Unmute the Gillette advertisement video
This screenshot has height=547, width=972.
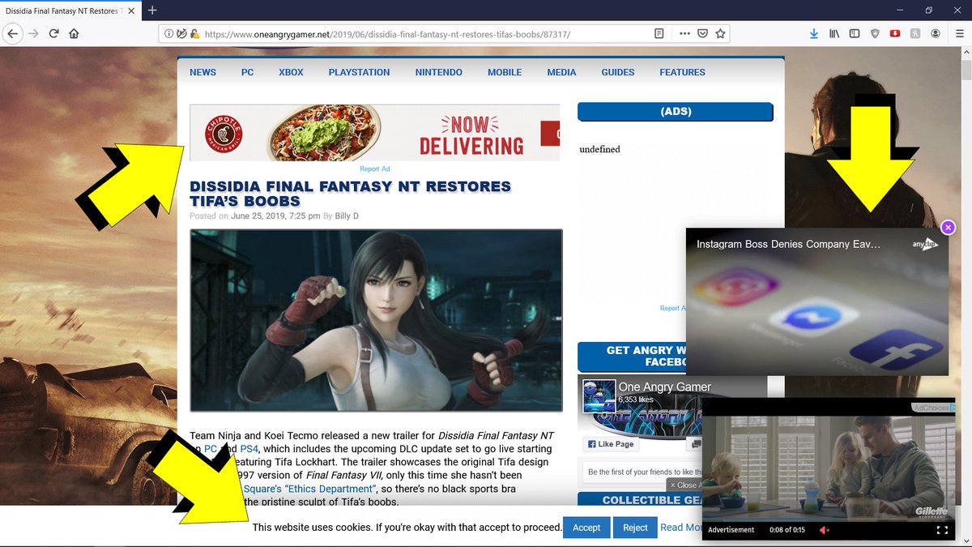825,530
